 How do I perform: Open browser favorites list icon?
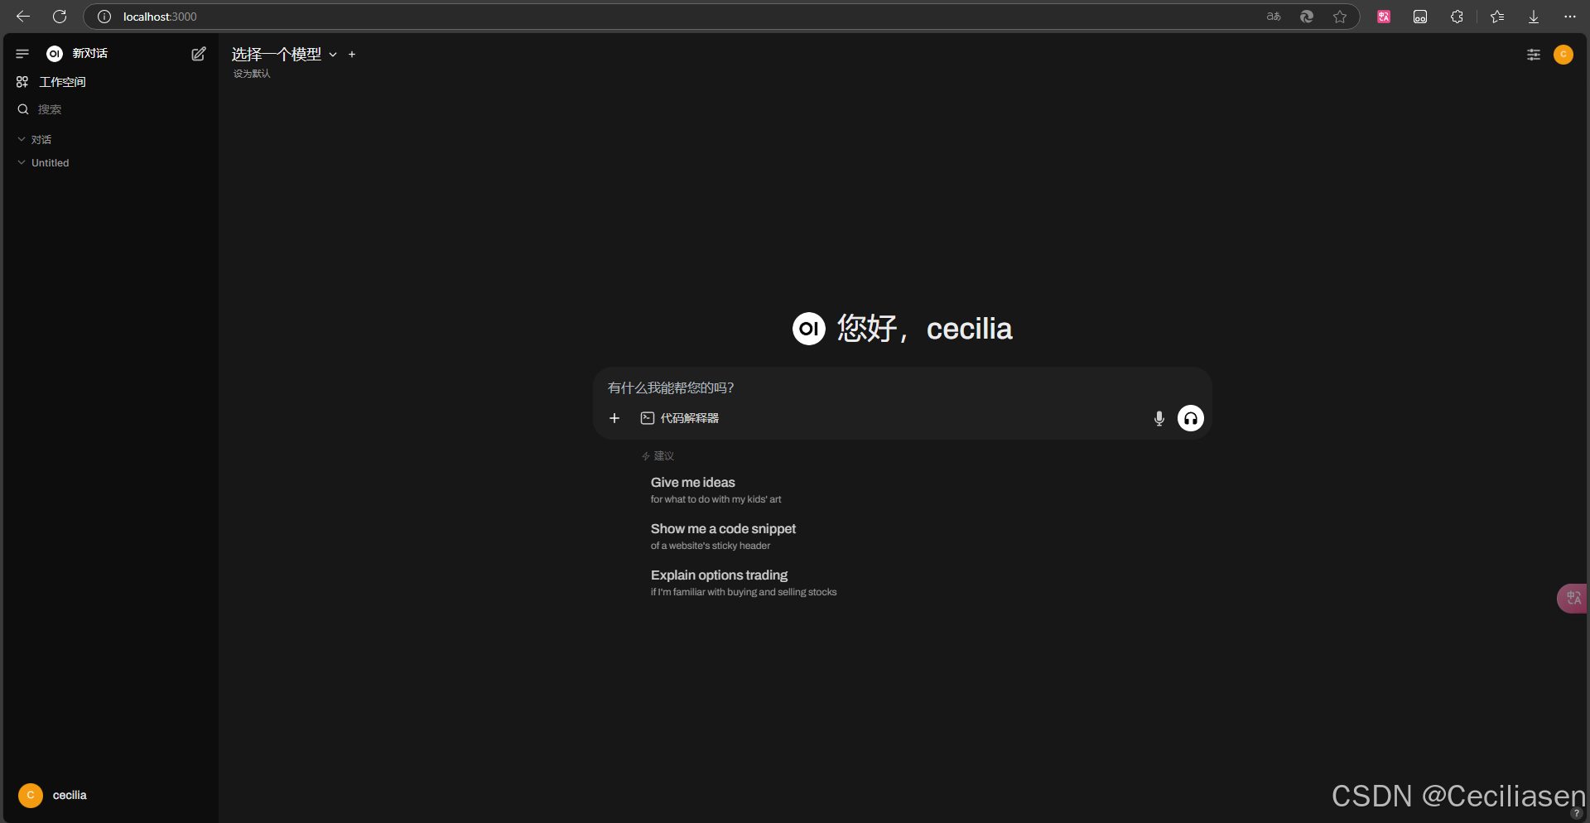pos(1497,17)
